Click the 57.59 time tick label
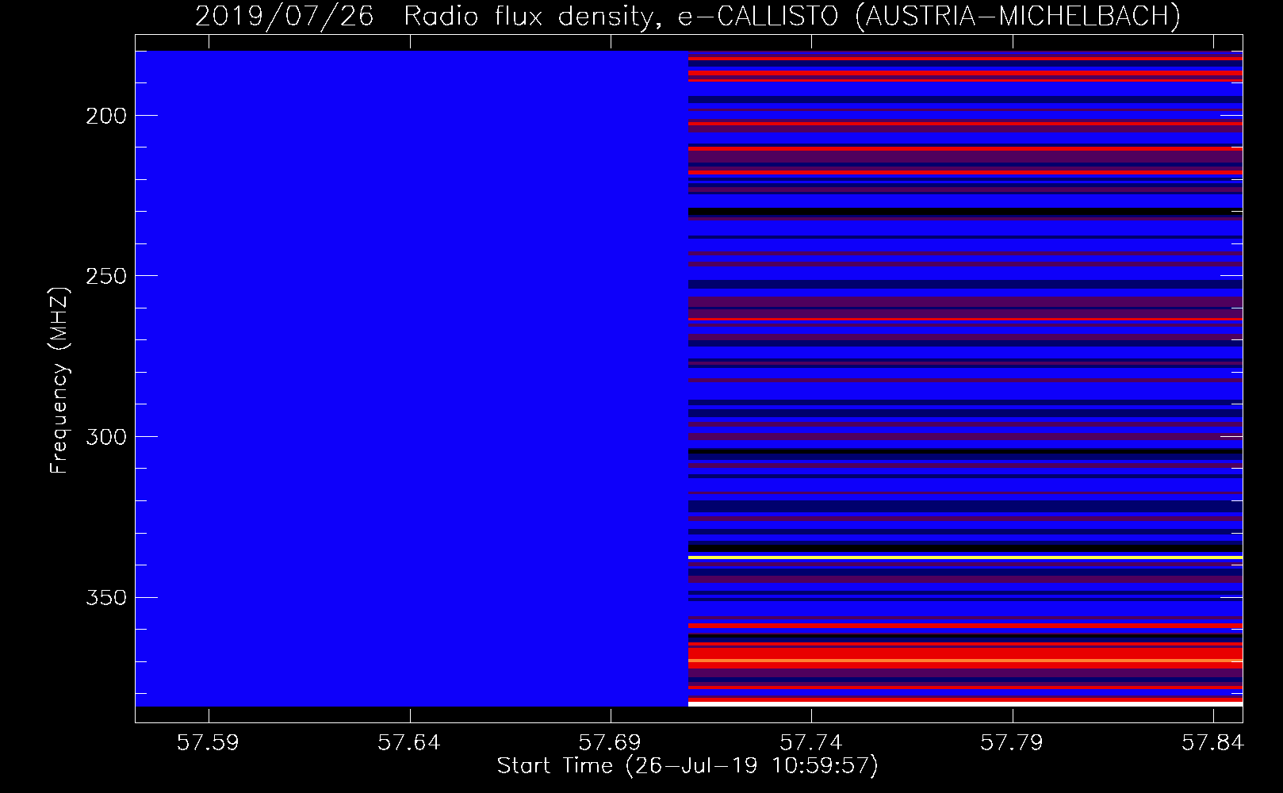This screenshot has height=793, width=1283. [208, 742]
